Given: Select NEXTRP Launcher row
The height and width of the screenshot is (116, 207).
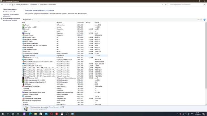Looking at the screenshot, I should click(x=65, y=78).
